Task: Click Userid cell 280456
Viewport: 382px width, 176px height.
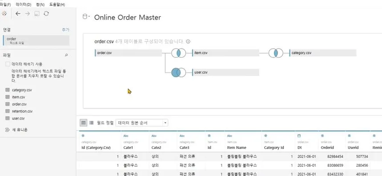Action: pos(362,165)
